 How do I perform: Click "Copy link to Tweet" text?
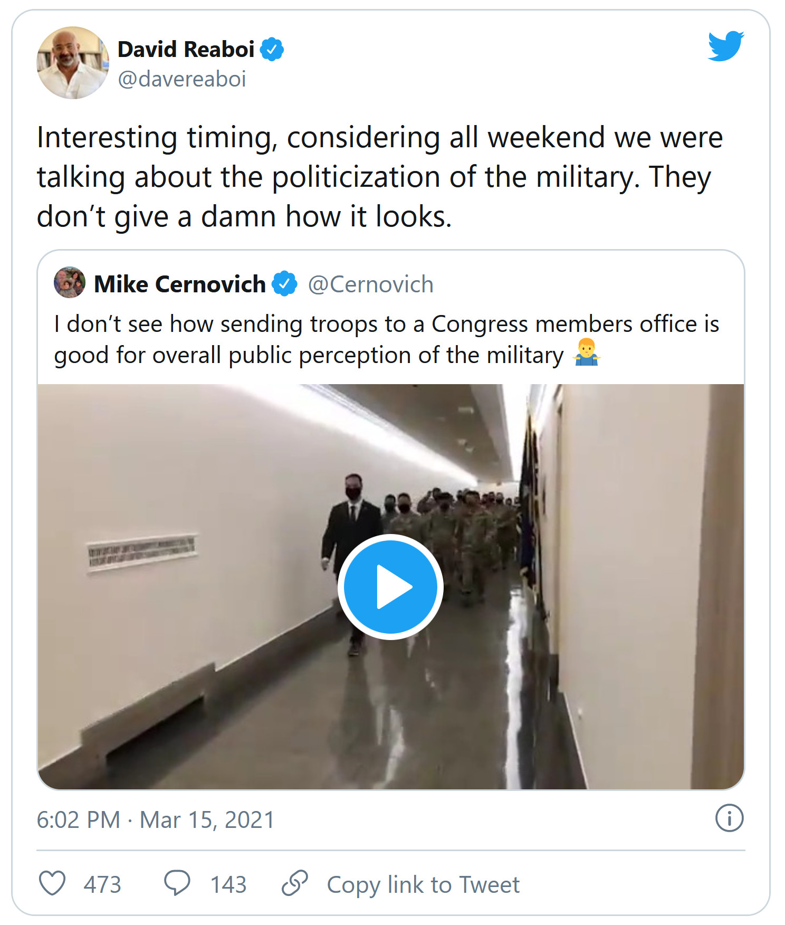[x=423, y=884]
